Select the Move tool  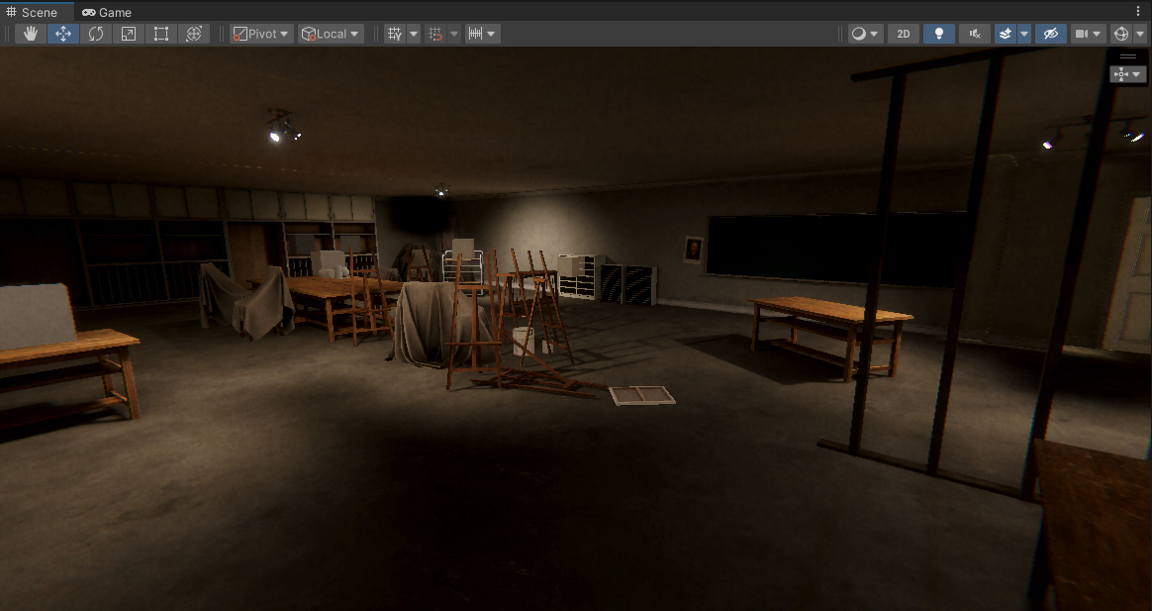(63, 34)
